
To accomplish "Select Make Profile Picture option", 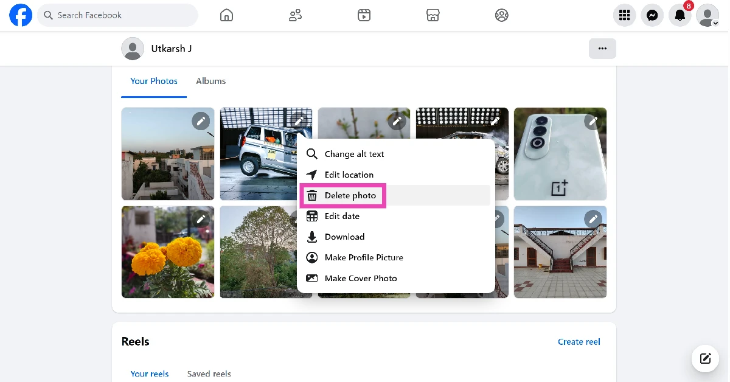I will [363, 257].
